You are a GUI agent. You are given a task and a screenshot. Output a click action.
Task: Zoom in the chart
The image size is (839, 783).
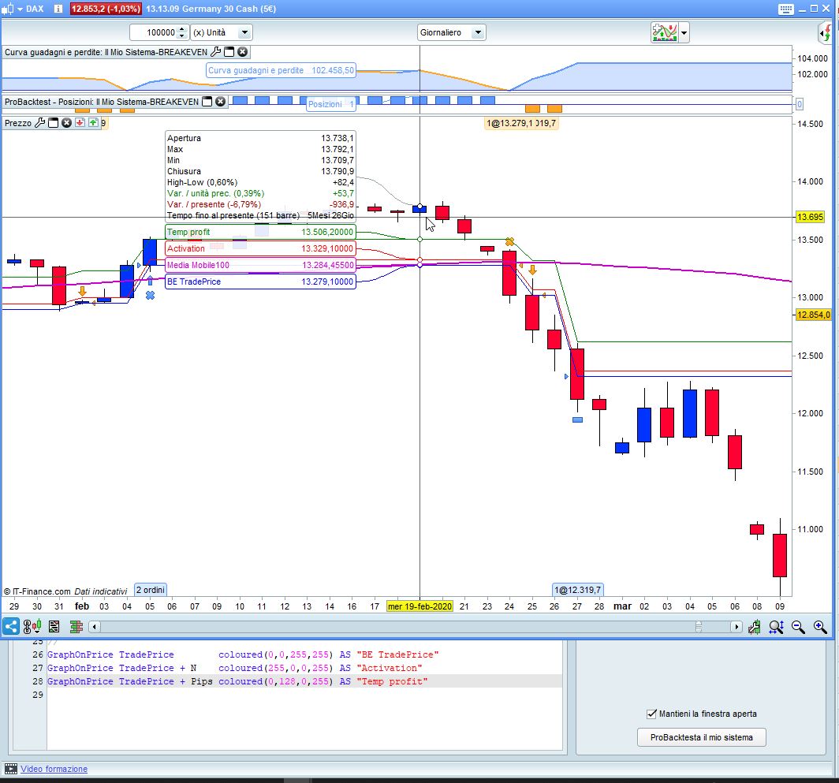coord(820,627)
